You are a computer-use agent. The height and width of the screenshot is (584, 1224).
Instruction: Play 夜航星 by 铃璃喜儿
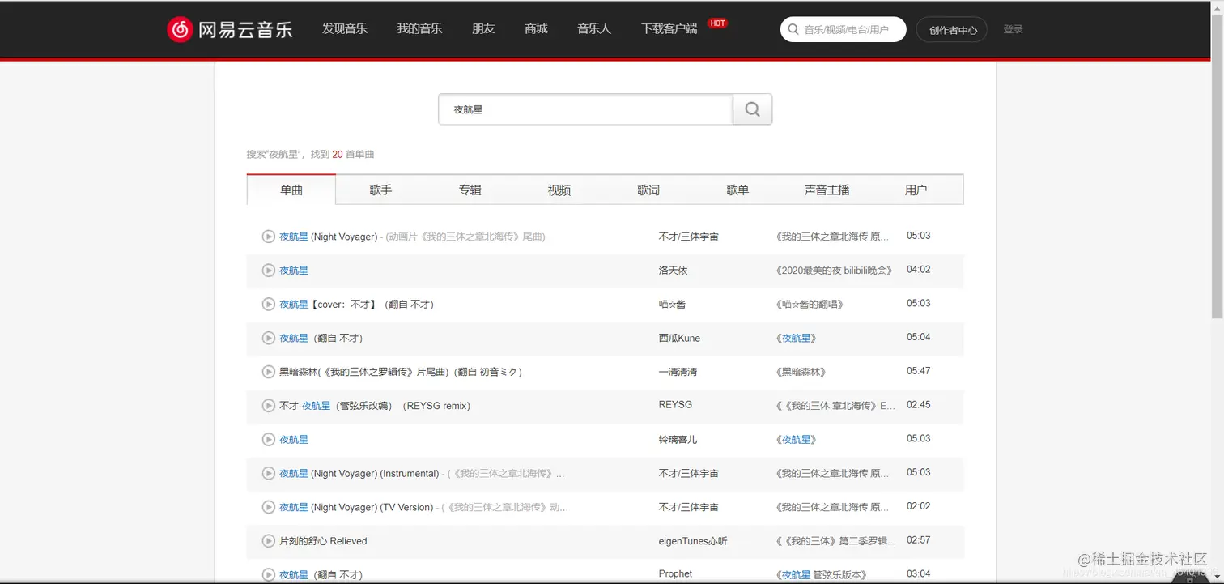[269, 440]
